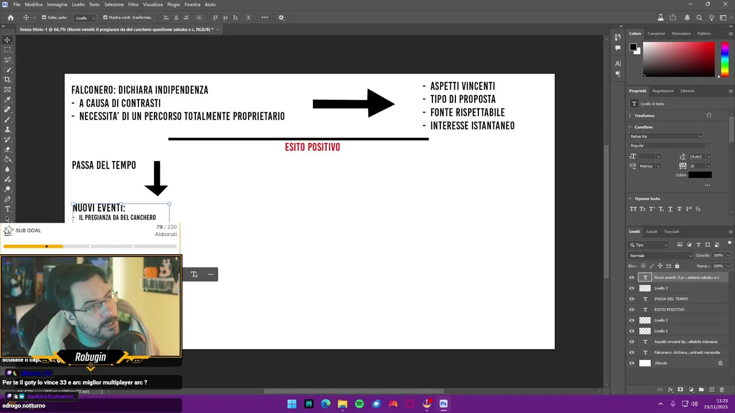Open the Filtro menu
The height and width of the screenshot is (413, 735).
[133, 5]
